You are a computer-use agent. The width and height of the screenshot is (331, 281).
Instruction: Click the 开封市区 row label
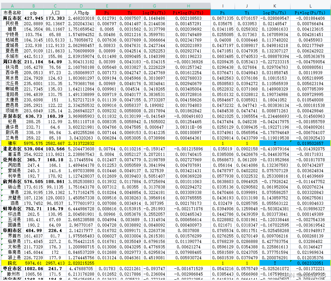click(x=12, y=116)
